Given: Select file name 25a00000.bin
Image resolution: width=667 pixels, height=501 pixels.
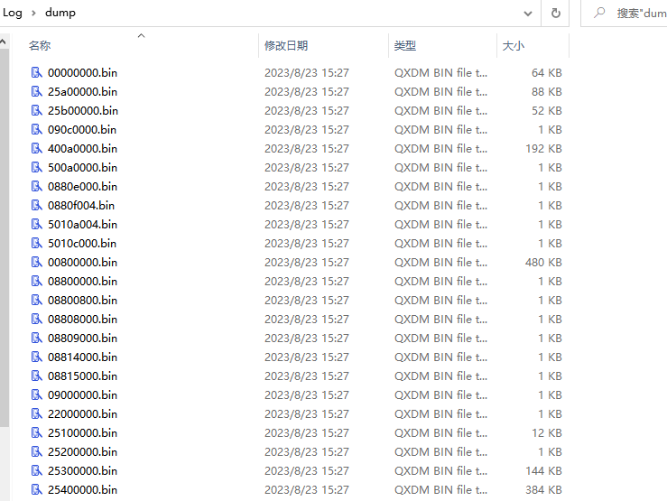Looking at the screenshot, I should [82, 92].
